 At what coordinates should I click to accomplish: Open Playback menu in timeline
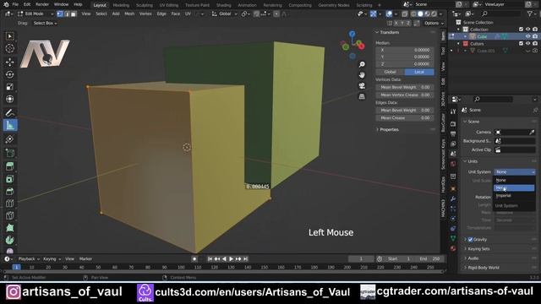[x=29, y=259]
